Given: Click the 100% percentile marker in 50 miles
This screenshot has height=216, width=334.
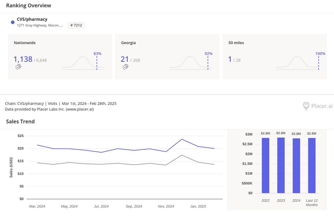Looking at the screenshot, I should pos(320,54).
